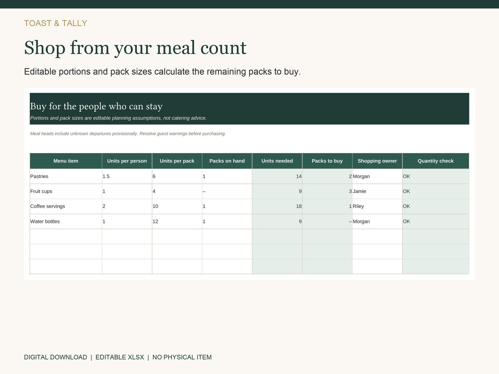Select the "Jamie" shopping owner cell
Image resolution: width=499 pixels, height=374 pixels.
pos(377,191)
